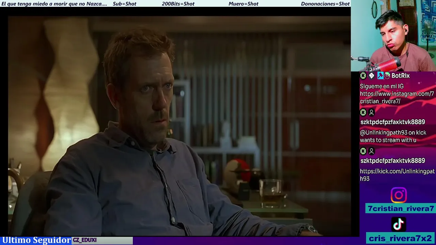Click the verified gear badge left of BotRix
The width and height of the screenshot is (436, 245).
pos(387,76)
